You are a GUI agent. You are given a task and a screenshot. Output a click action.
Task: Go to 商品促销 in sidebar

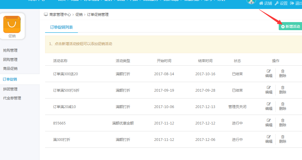(x=10, y=69)
